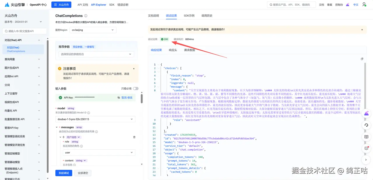
Task: Click info icon beside 消息列表 description
Action: coord(96,132)
